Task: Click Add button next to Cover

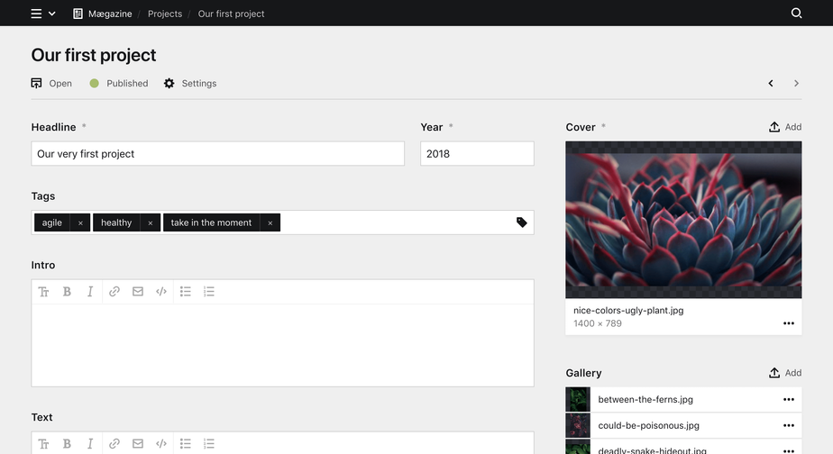Action: click(x=784, y=127)
